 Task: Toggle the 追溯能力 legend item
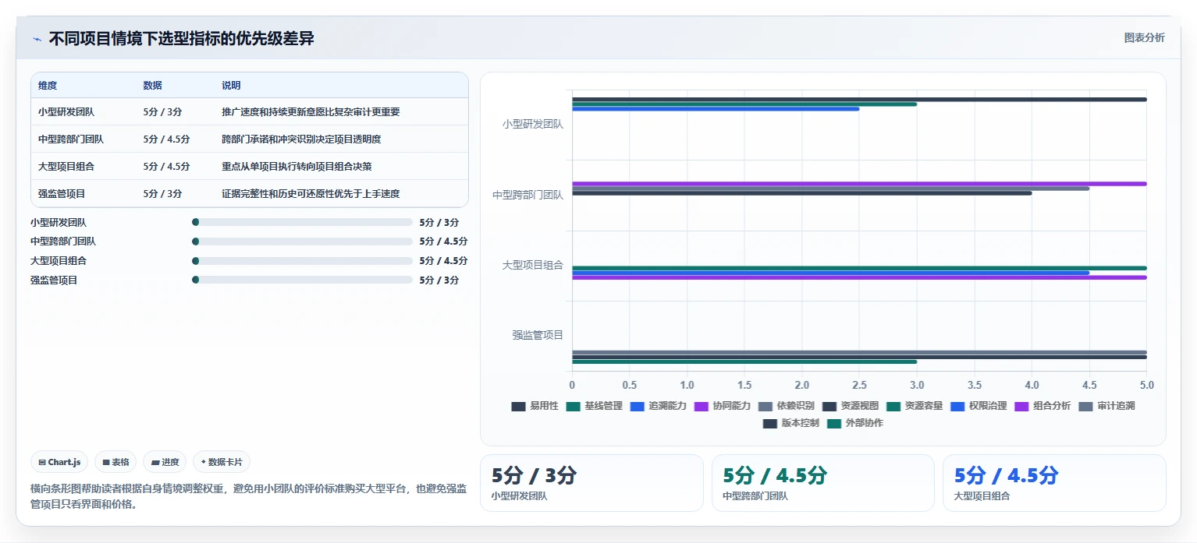(658, 406)
